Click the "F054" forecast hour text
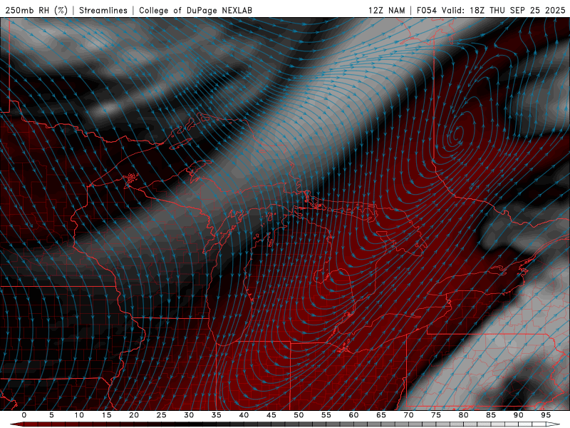570x428 pixels. click(x=427, y=10)
